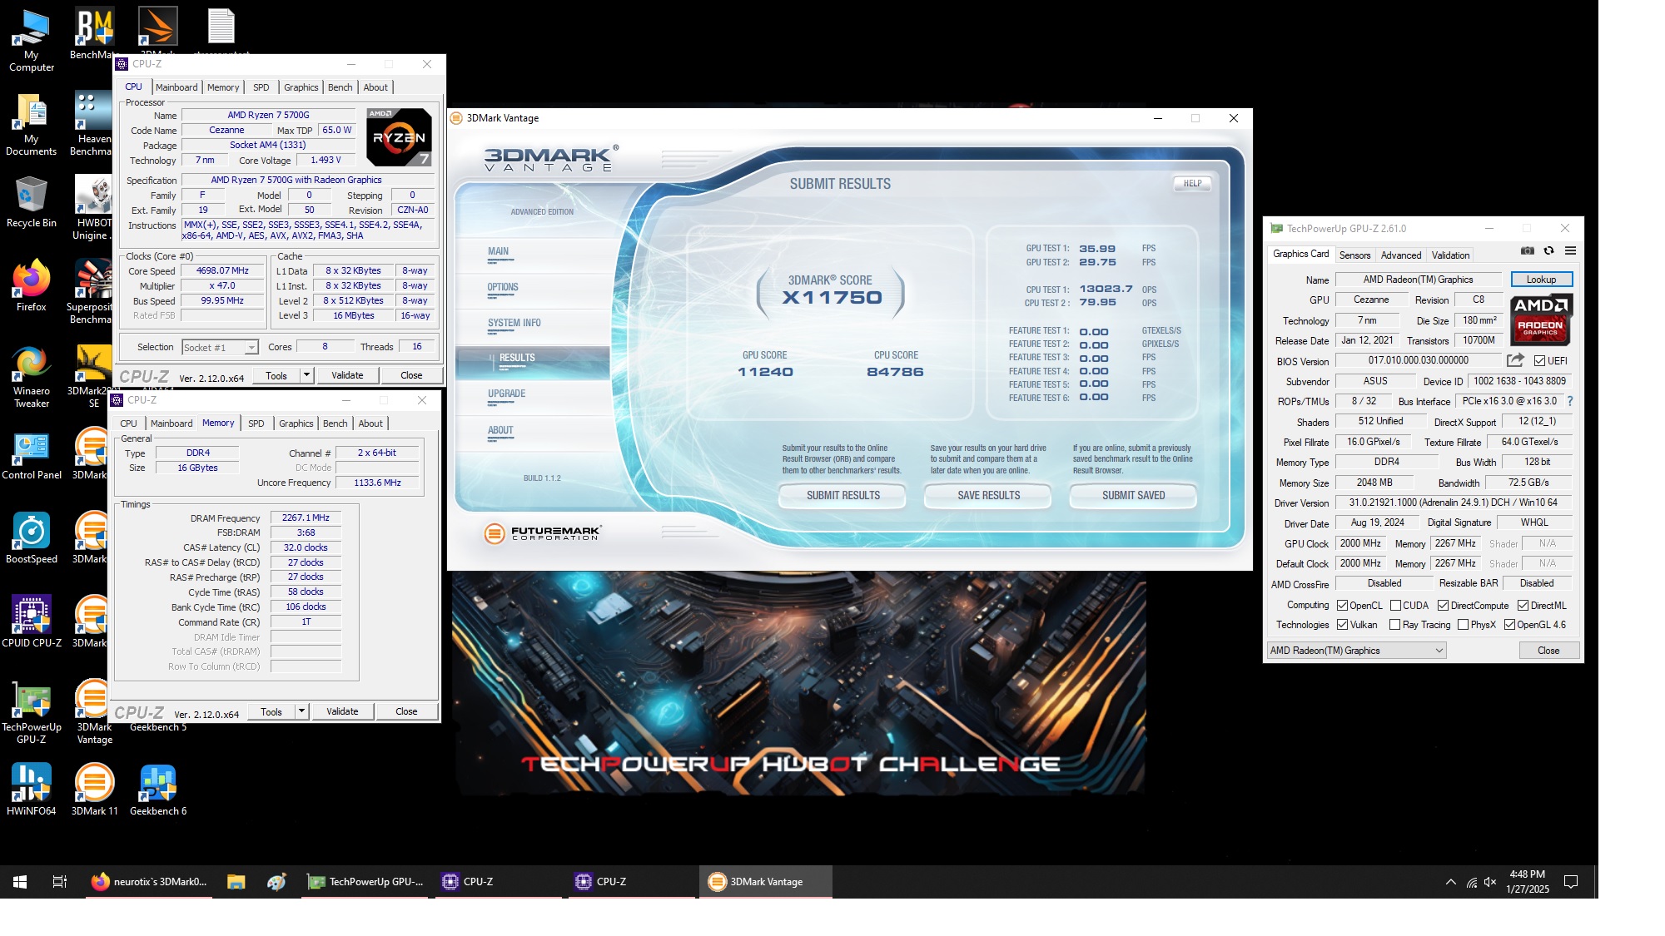Viewport: 1665px width, 936px height.
Task: Toggle the OpenGL 4.6 checkbox
Action: (1509, 625)
